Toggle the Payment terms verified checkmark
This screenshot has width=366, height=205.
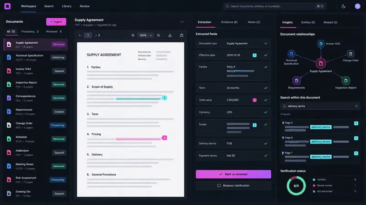point(266,156)
